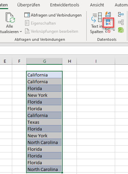Run Blitzvorschau (Flash Fill) lightning icon
128x174 pixels.
(x=108, y=14)
